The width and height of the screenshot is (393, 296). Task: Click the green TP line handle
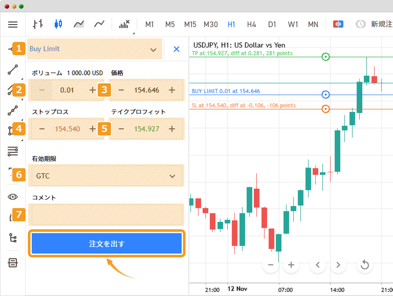click(x=325, y=57)
